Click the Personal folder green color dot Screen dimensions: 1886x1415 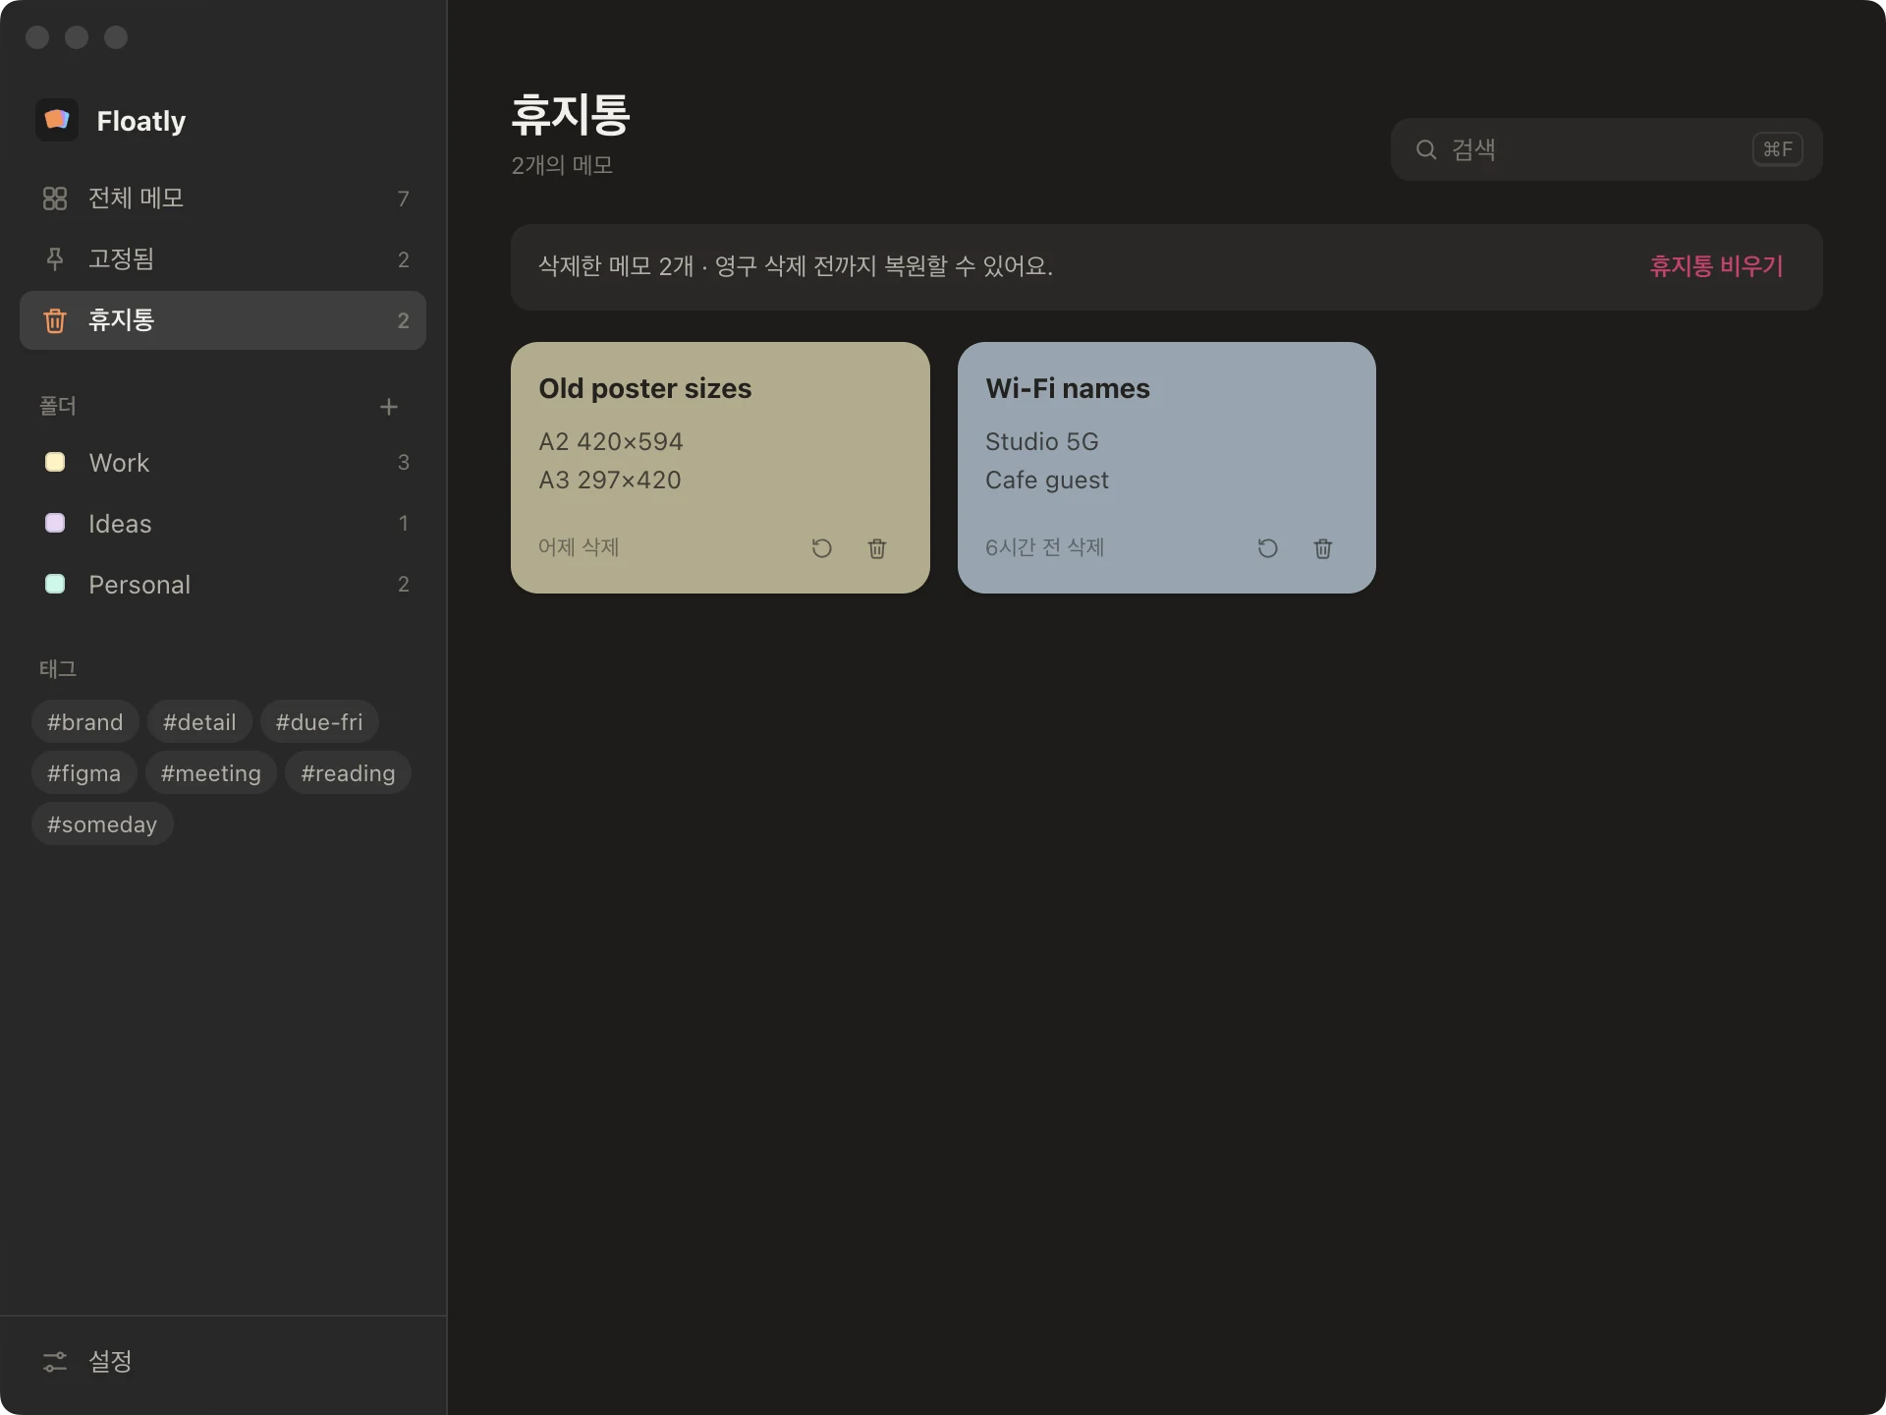[55, 584]
